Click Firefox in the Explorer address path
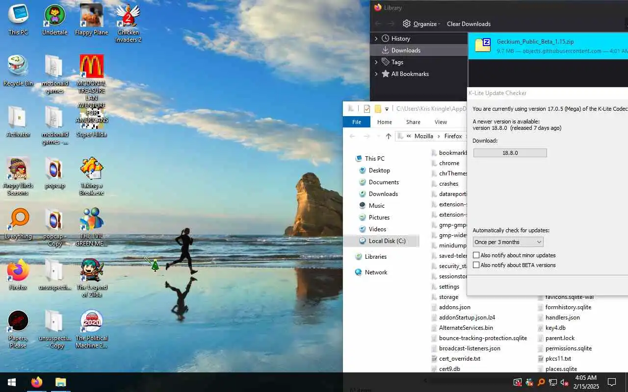Image resolution: width=628 pixels, height=392 pixels. tap(453, 136)
